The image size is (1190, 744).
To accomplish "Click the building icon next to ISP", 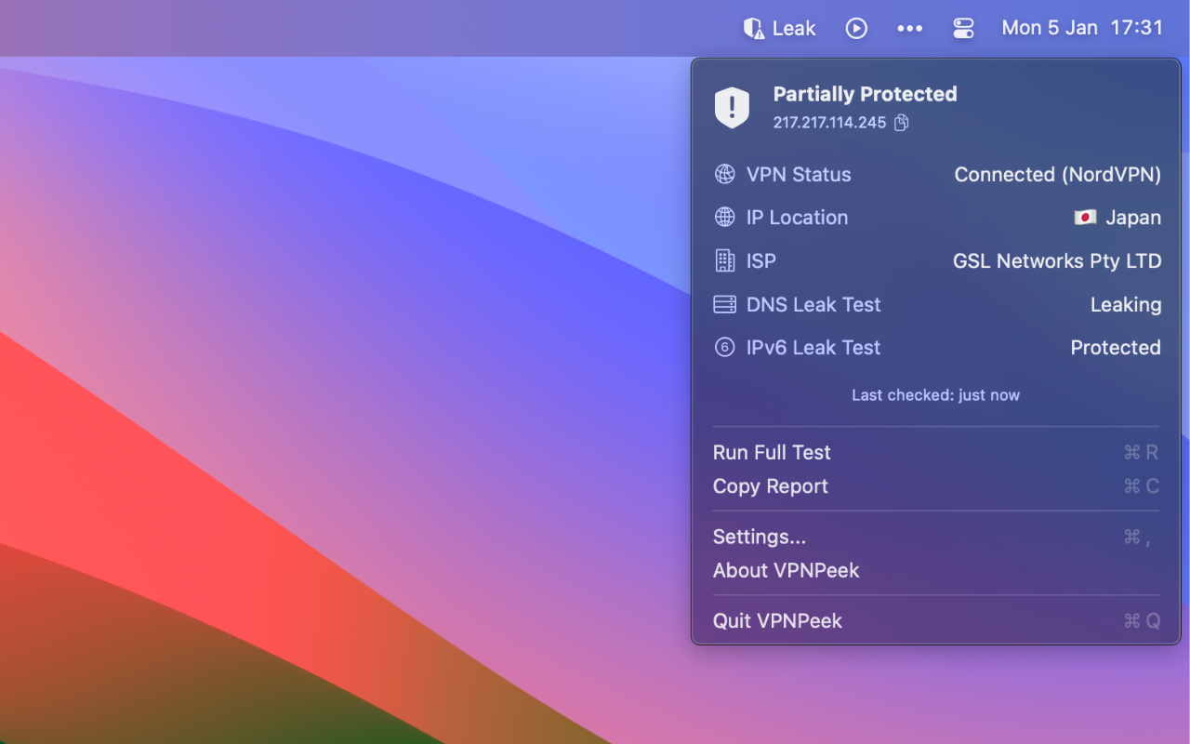I will tap(723, 260).
